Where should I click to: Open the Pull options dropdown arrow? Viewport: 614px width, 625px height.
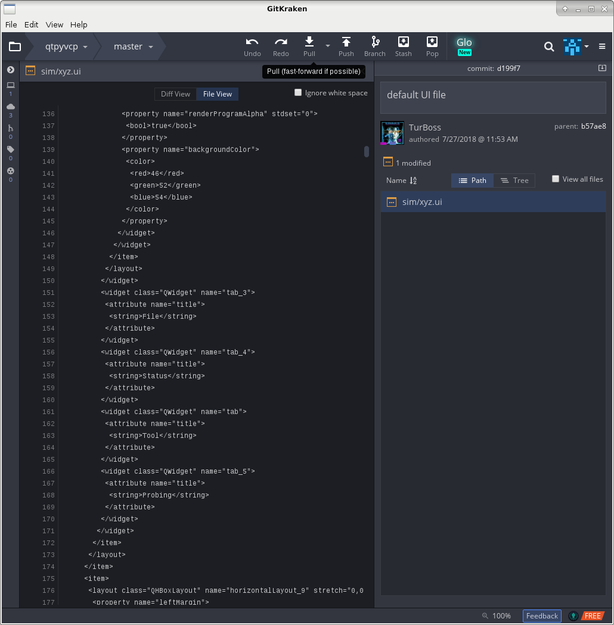pyautogui.click(x=328, y=46)
